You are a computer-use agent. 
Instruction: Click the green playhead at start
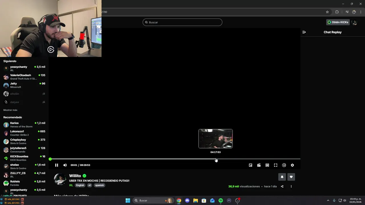[x=50, y=159]
